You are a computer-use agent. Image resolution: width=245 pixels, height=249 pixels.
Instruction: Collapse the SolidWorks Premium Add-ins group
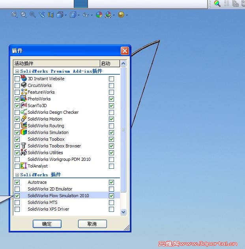[17, 71]
